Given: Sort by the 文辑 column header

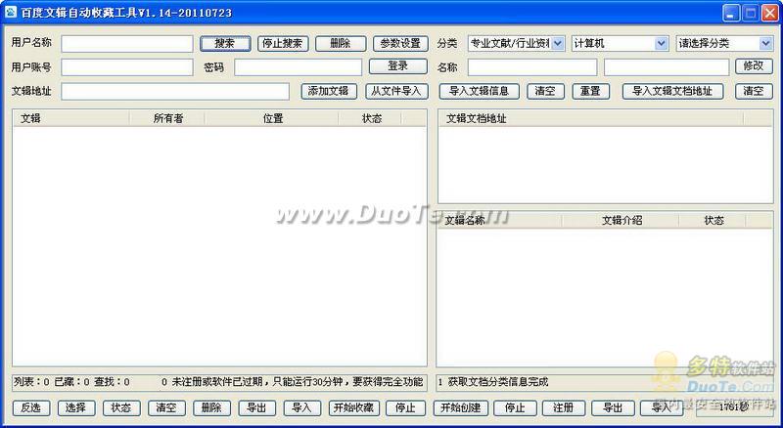Looking at the screenshot, I should 70,118.
